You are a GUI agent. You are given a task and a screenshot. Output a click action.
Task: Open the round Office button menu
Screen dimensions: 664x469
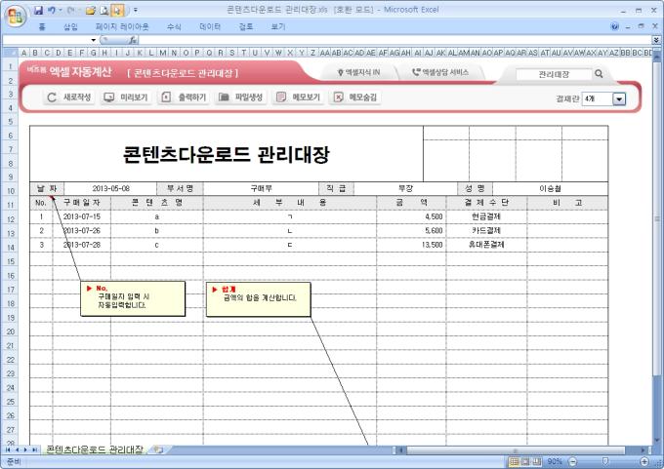tap(16, 16)
